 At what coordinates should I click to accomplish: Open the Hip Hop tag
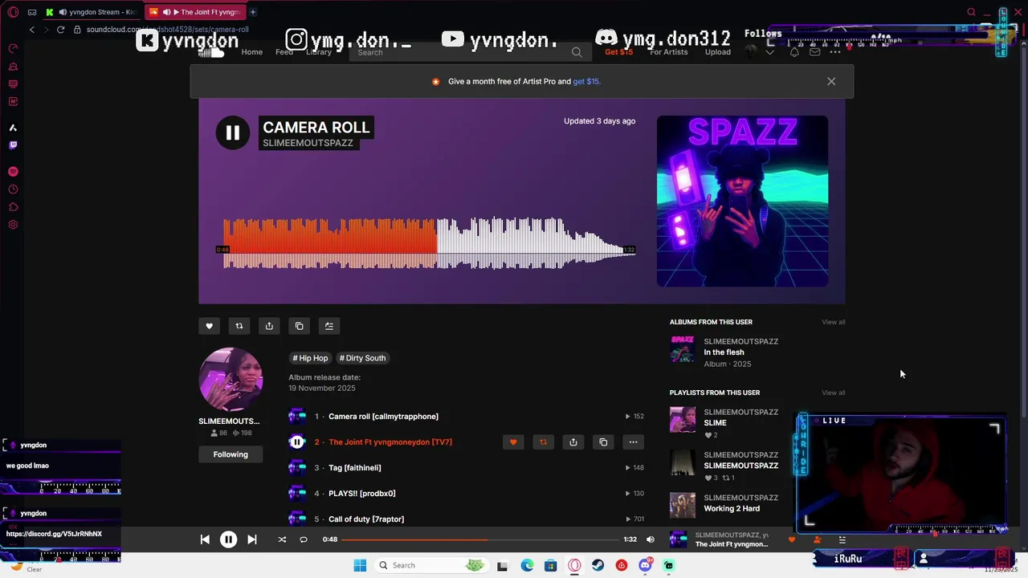310,358
